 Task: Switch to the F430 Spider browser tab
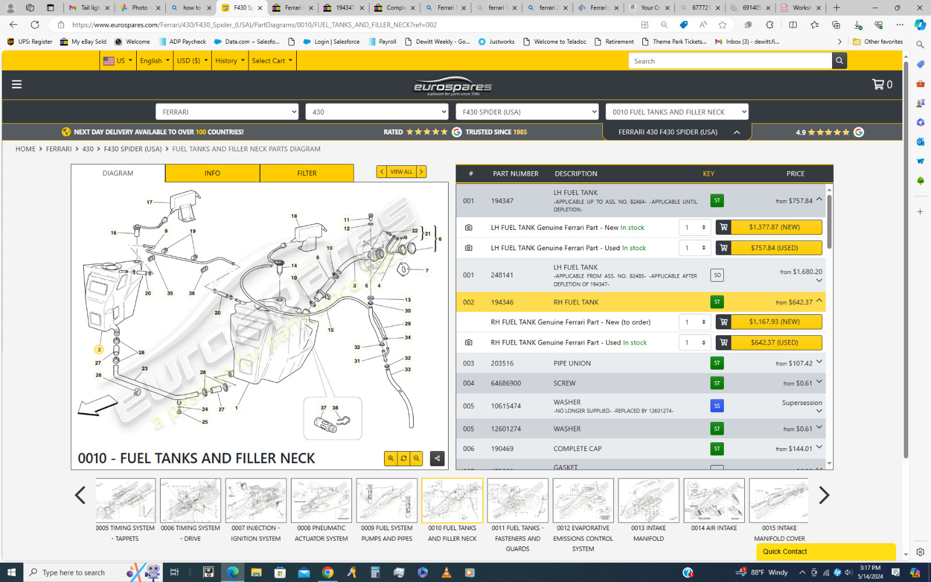pos(241,8)
